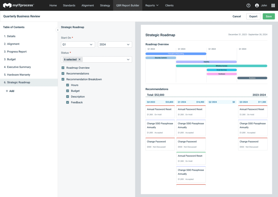Open the Q4 2023 Change Password card
The width and height of the screenshot is (278, 197).
click(x=160, y=144)
